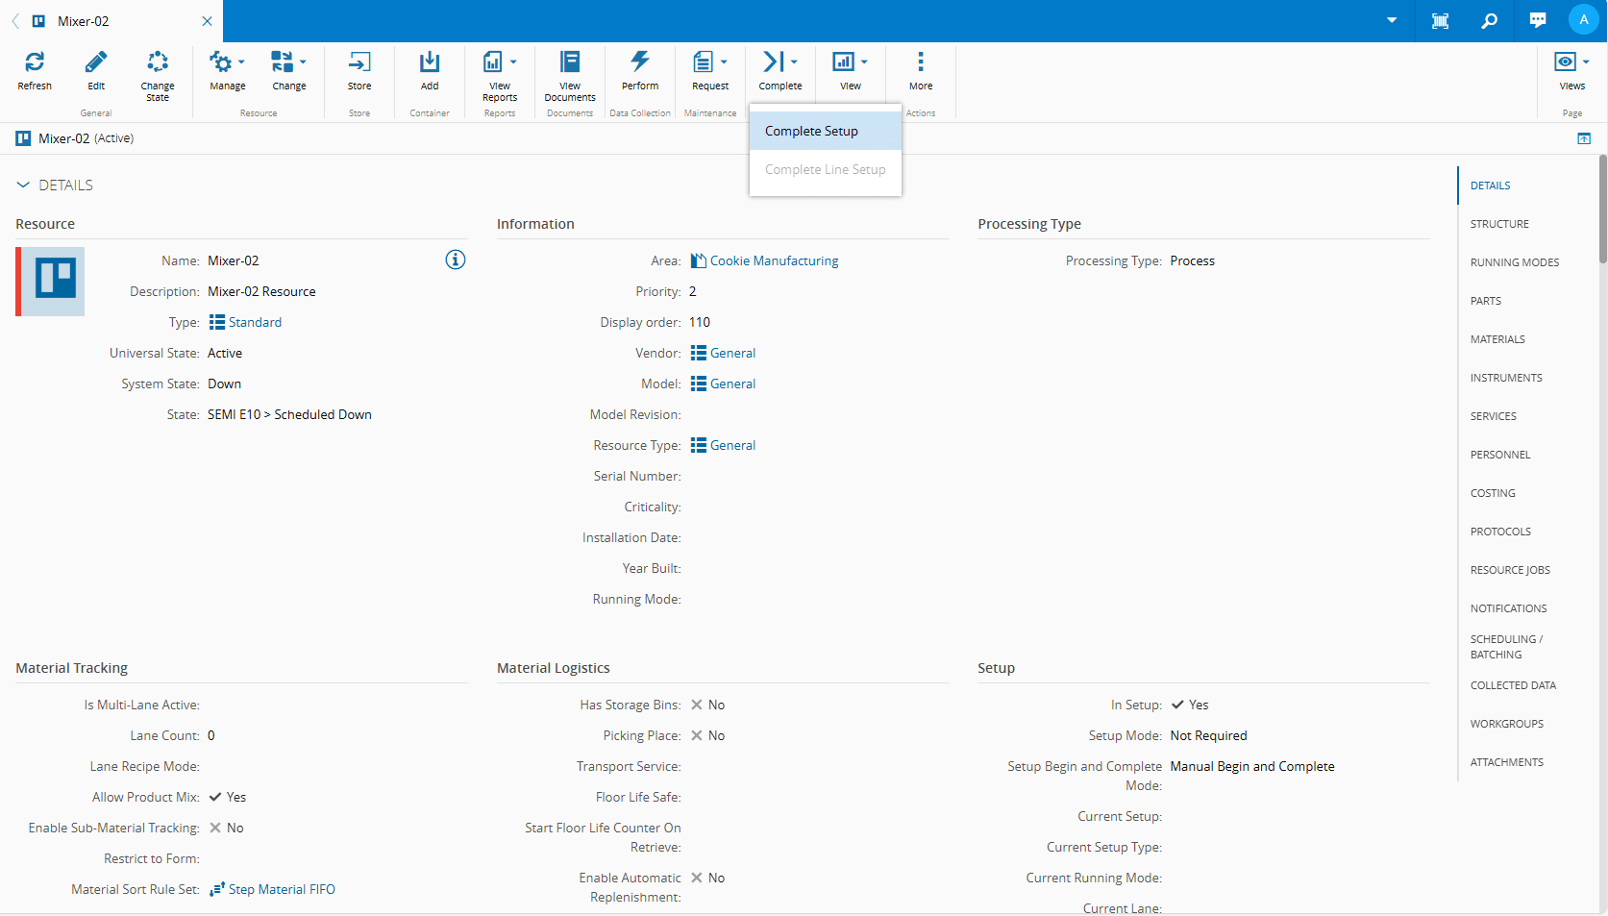Close the Mixer-02 tab
The height and width of the screenshot is (916, 1608).
[x=207, y=21]
